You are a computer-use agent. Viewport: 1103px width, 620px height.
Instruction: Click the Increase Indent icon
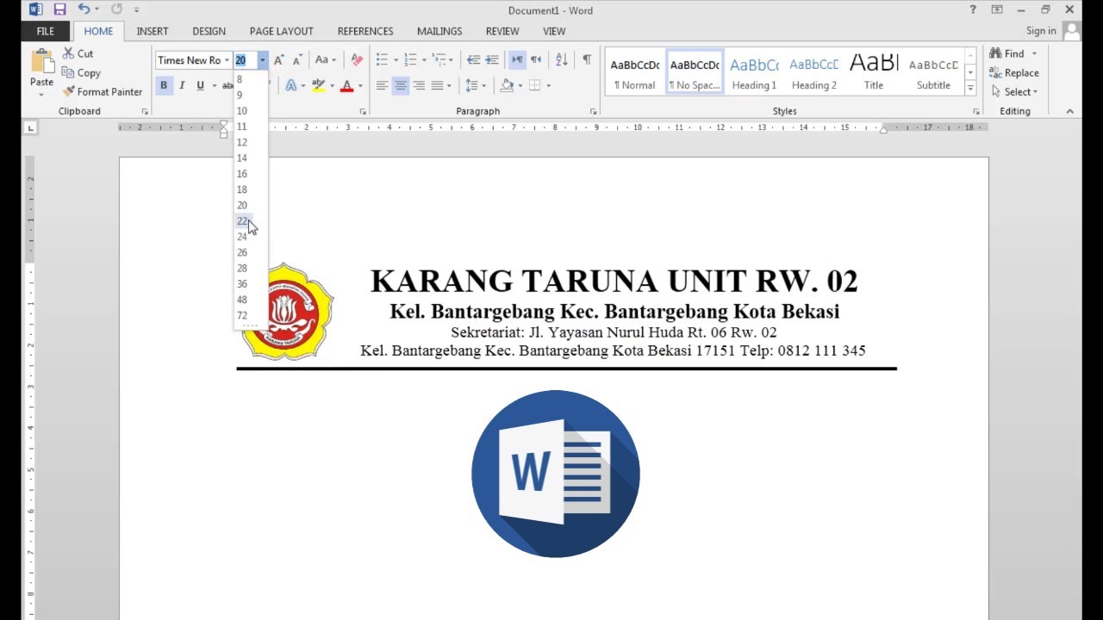[492, 60]
